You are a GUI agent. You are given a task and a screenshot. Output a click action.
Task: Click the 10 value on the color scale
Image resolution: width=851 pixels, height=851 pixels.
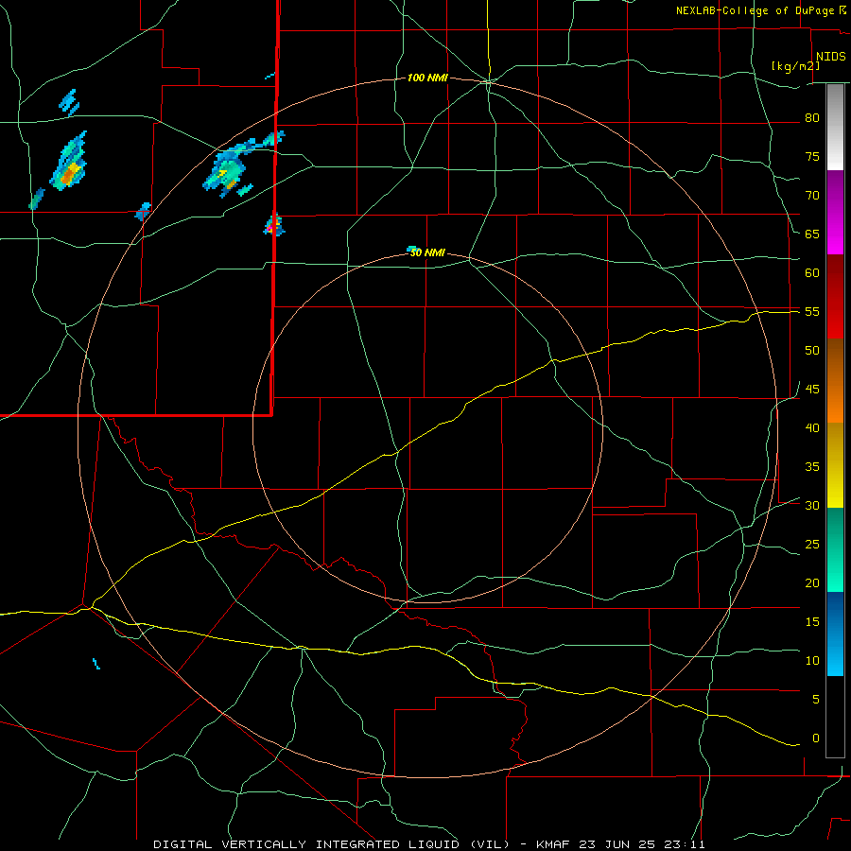(812, 661)
